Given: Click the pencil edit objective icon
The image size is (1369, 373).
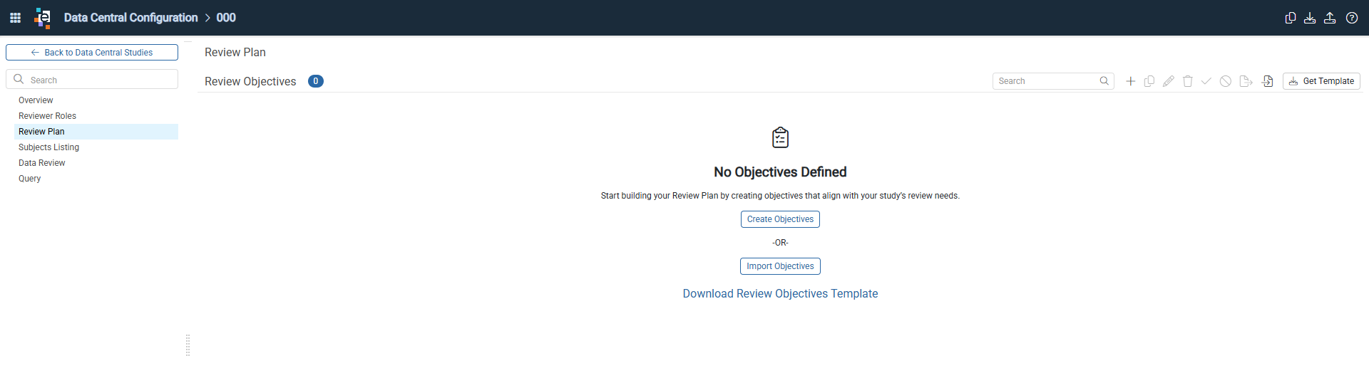Looking at the screenshot, I should [x=1168, y=81].
